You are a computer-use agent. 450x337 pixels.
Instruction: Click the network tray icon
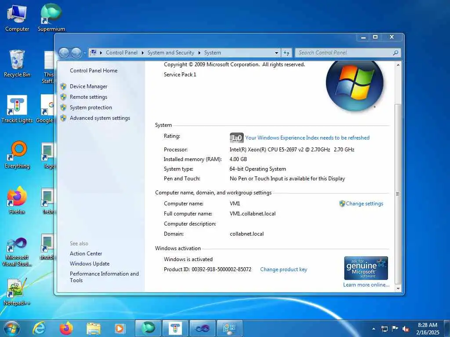(x=384, y=329)
